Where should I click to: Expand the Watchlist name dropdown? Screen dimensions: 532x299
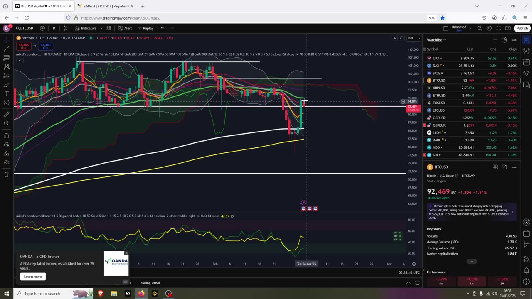(x=436, y=40)
